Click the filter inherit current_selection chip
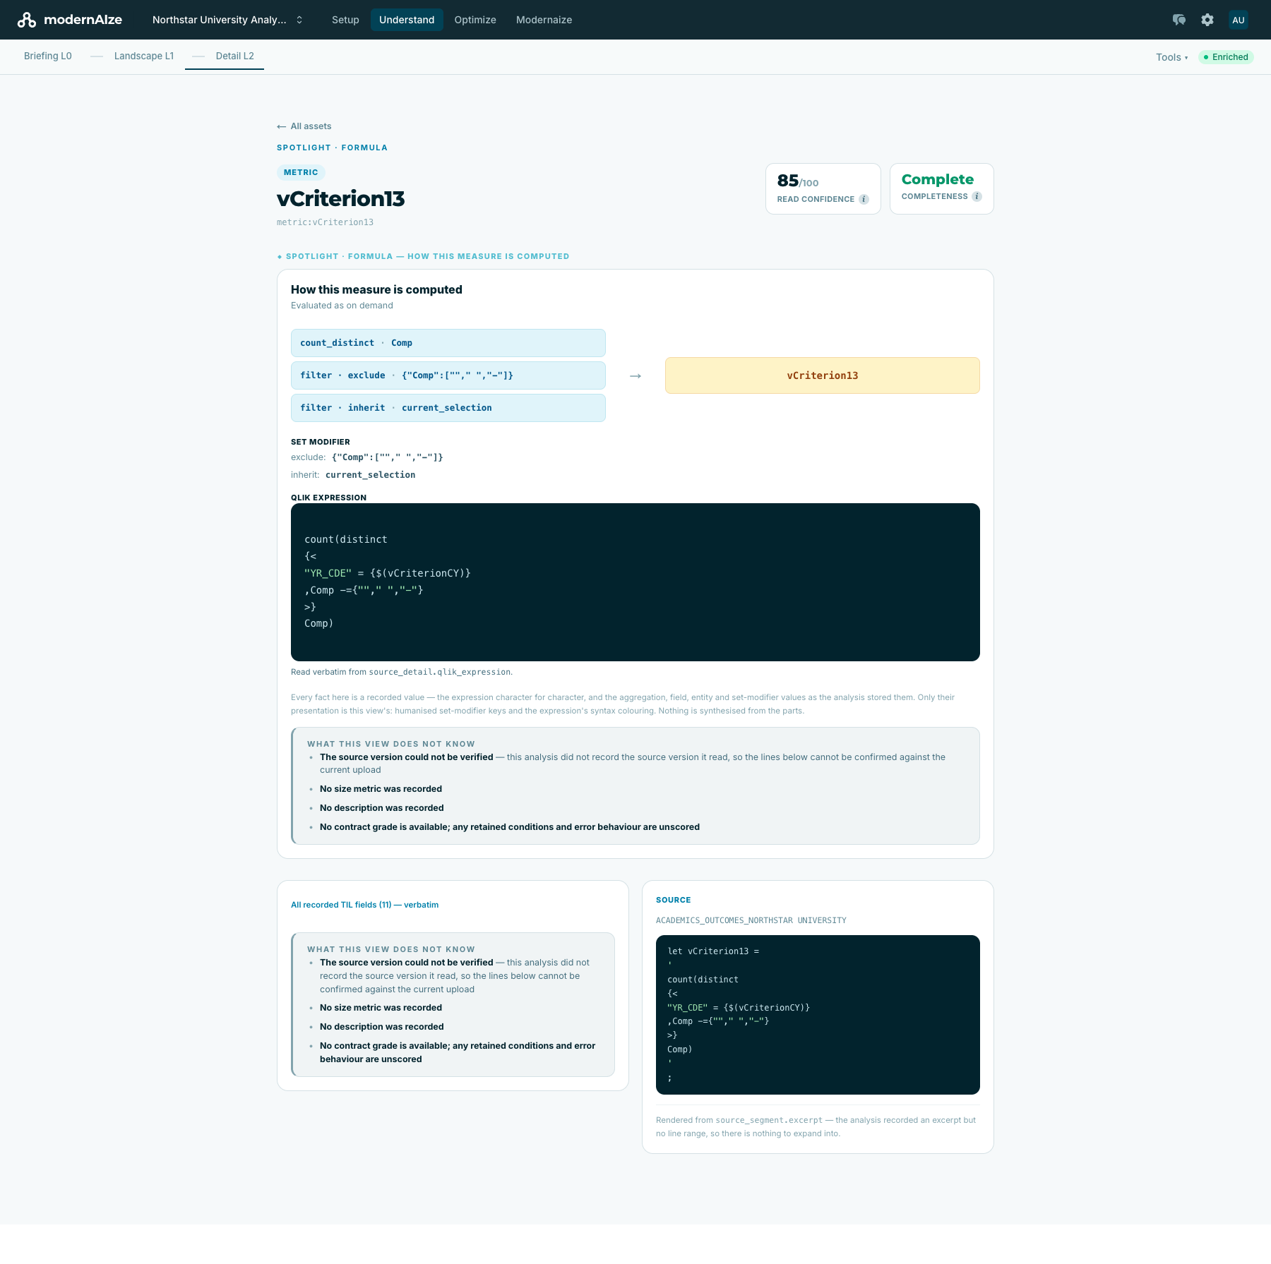Viewport: 1271px width, 1264px height. pos(448,408)
